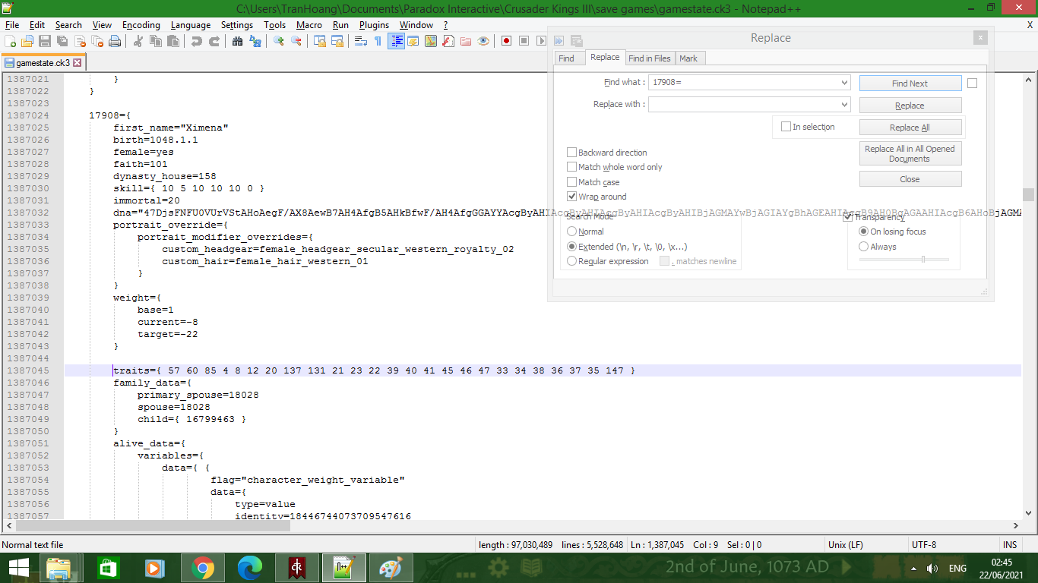Image resolution: width=1038 pixels, height=583 pixels.
Task: Click the Close All documents icon
Action: 97,41
